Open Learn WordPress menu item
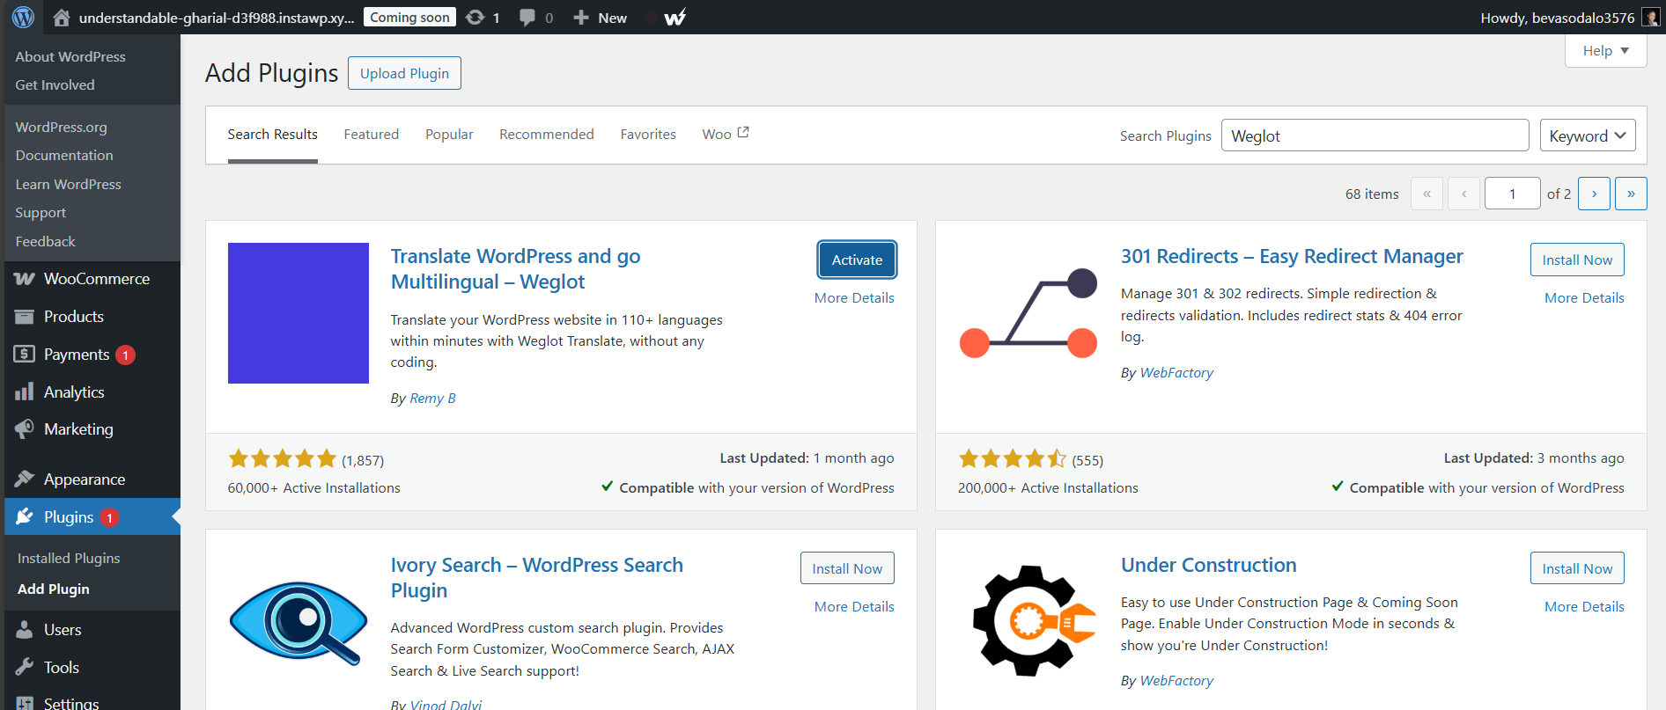This screenshot has width=1666, height=710. tap(69, 185)
